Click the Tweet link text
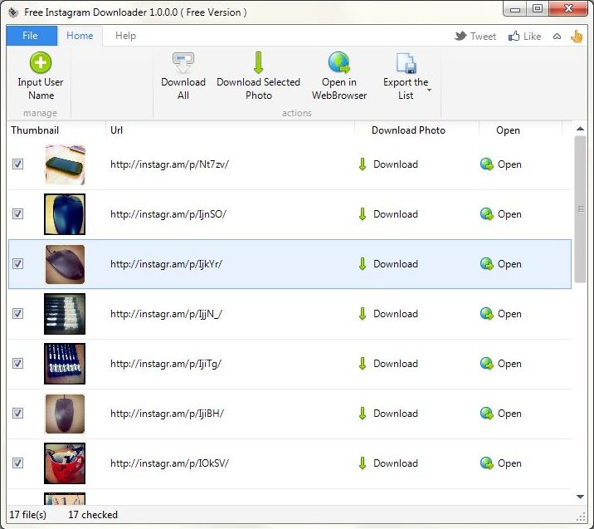594x529 pixels. coord(483,37)
